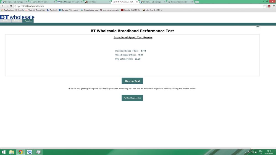Click the Broadband Speed Test Results heading
This screenshot has height=155, width=276.
click(x=133, y=38)
